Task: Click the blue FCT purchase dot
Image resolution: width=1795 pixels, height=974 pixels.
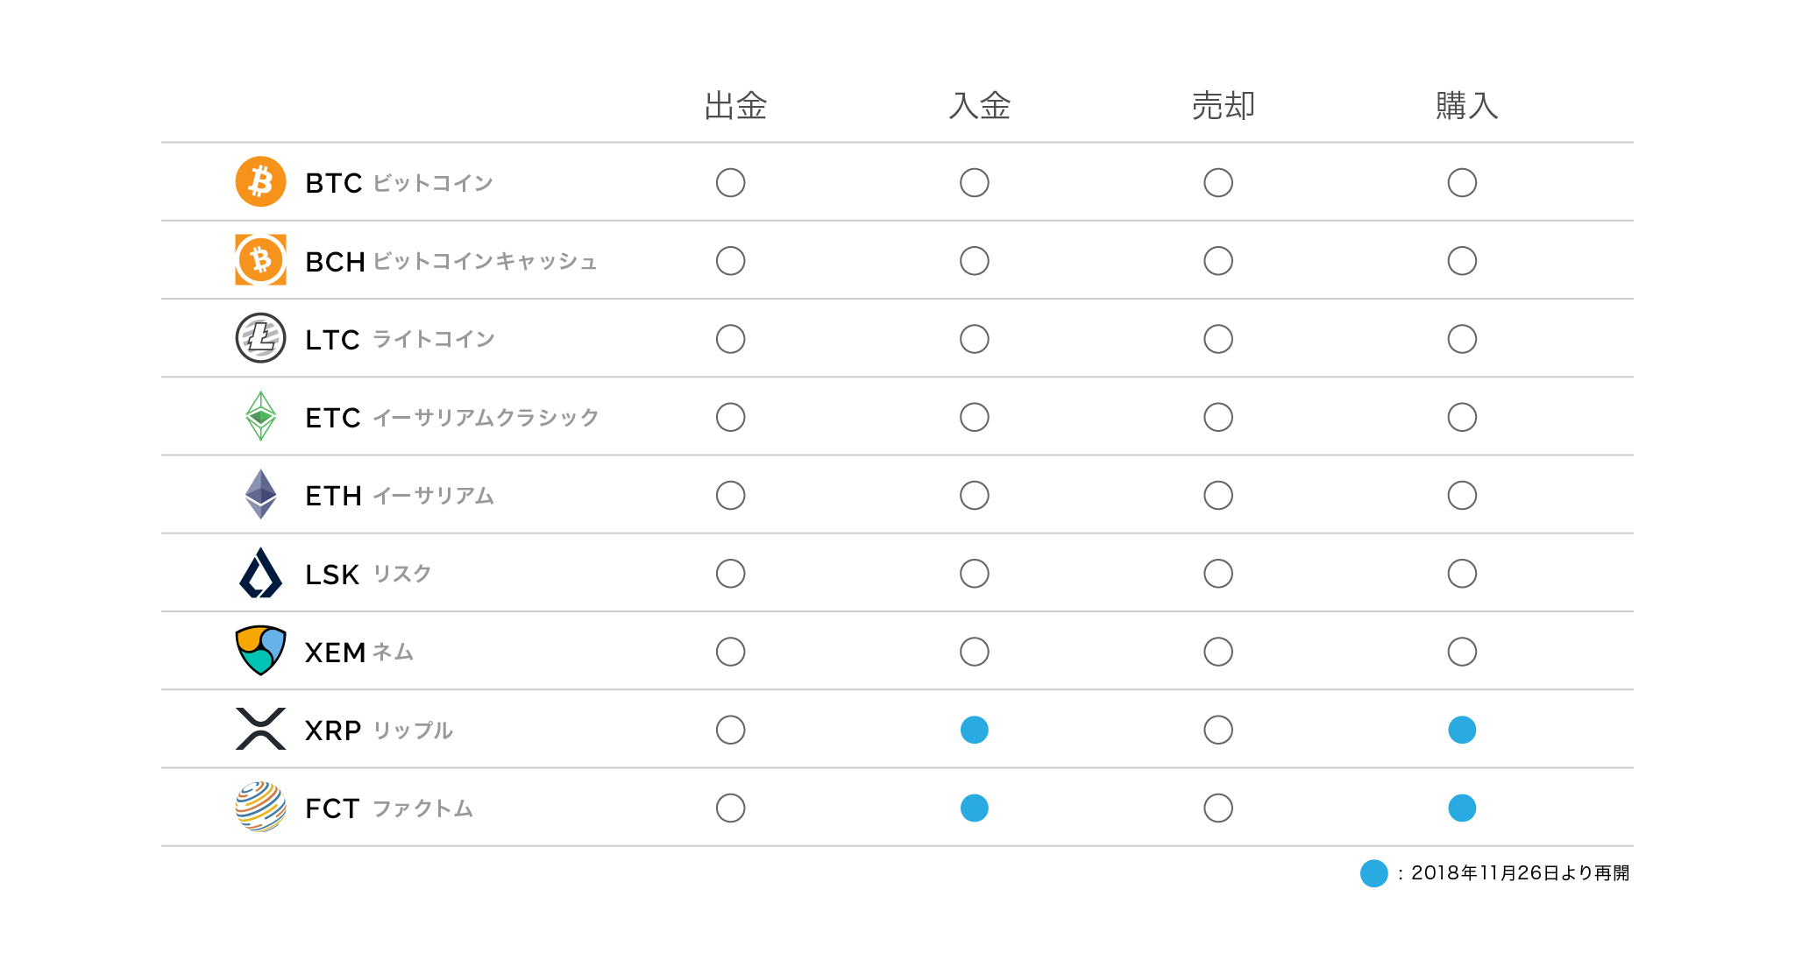Action: [1462, 808]
